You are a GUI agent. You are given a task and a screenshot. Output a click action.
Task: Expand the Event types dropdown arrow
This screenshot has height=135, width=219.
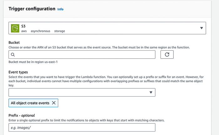(151, 92)
